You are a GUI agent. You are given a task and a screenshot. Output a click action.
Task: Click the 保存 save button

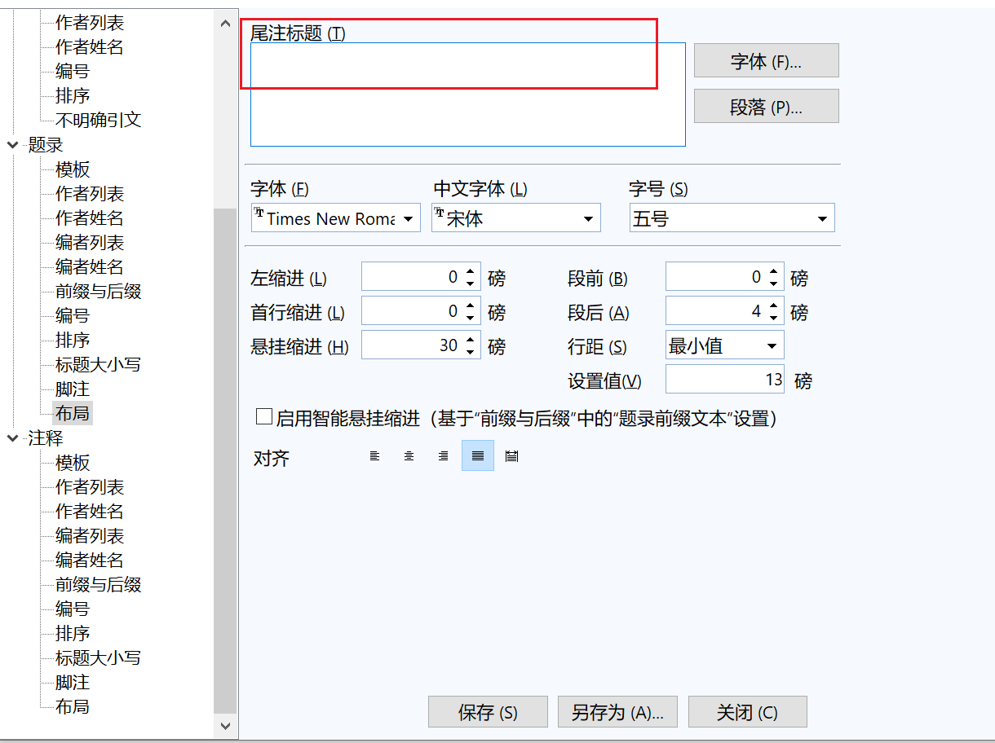(x=487, y=711)
